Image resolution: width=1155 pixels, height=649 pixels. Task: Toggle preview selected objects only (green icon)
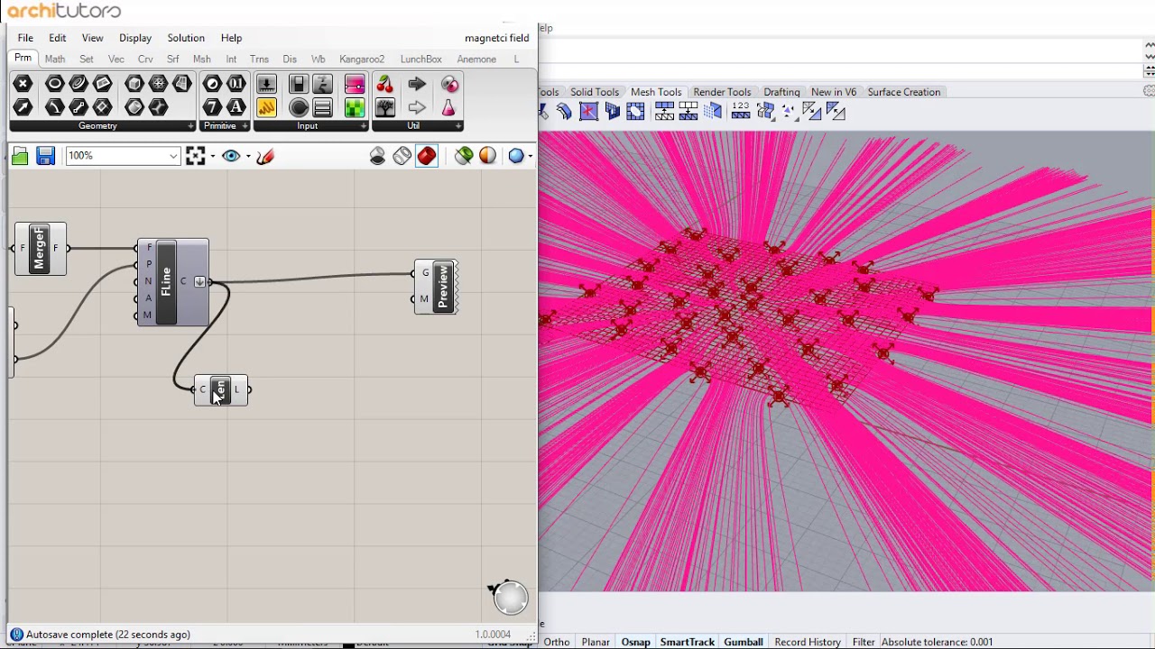(x=464, y=156)
